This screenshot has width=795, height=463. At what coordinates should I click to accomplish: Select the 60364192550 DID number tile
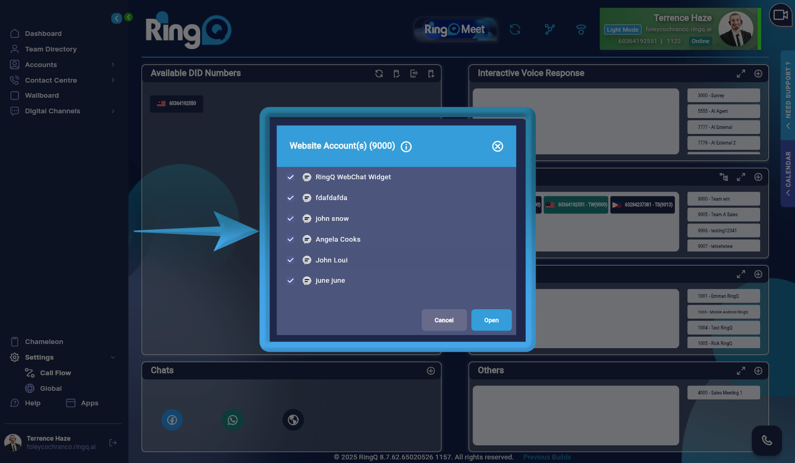[x=176, y=103]
